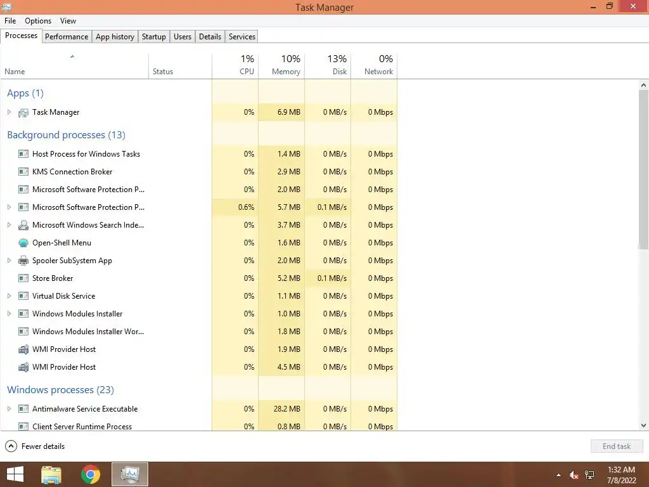This screenshot has width=649, height=487.
Task: Switch to the App history tab
Action: (115, 36)
